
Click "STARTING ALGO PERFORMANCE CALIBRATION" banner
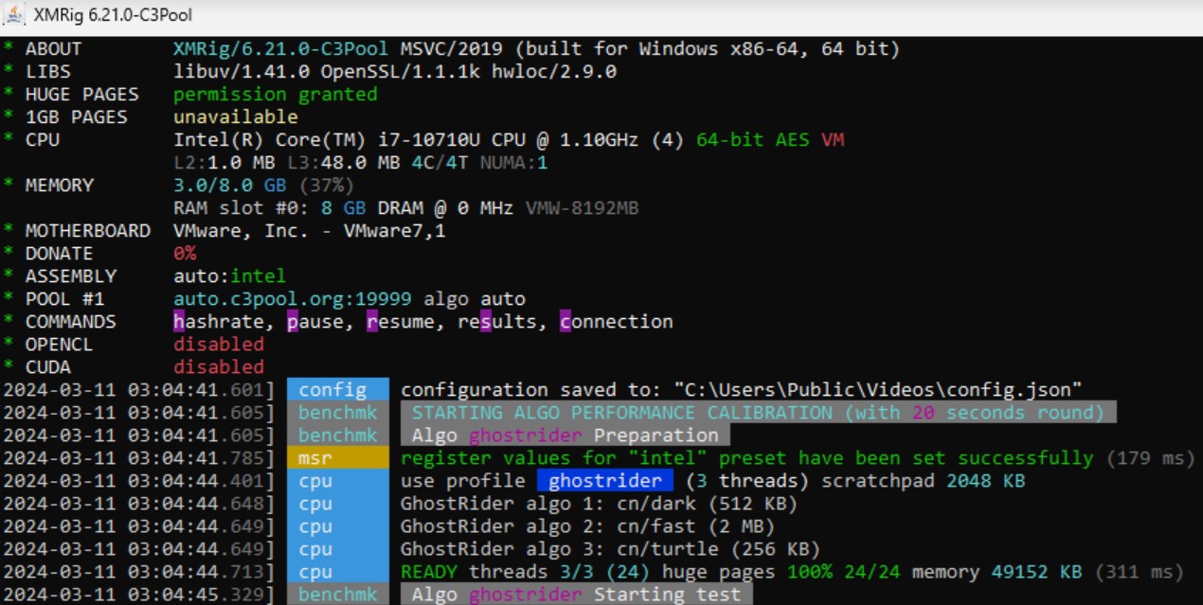pos(758,413)
